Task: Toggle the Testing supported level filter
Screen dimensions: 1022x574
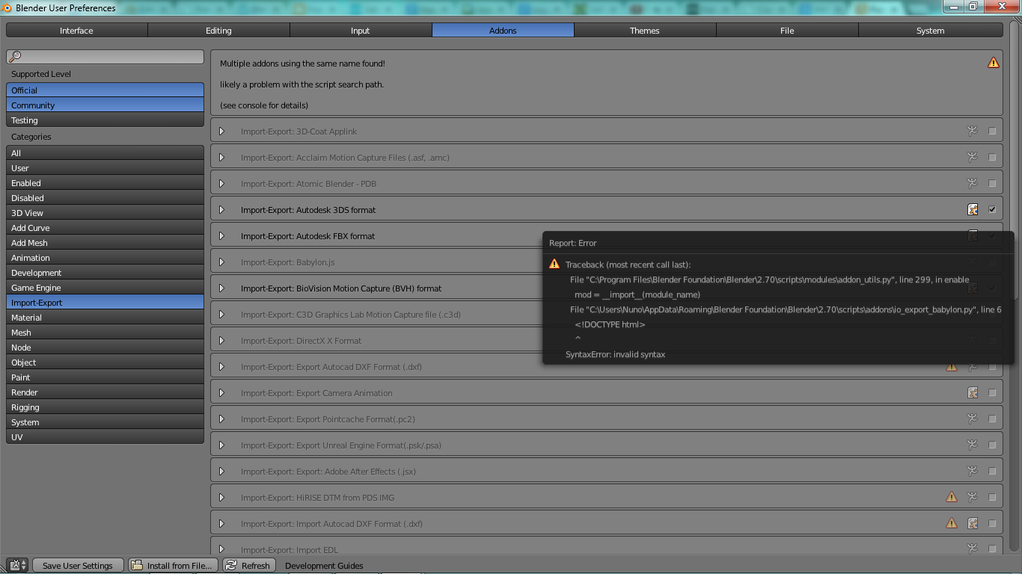Action: [x=105, y=120]
